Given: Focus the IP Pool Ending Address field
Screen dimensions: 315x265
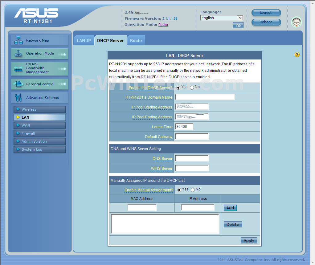Looking at the screenshot, I should 192,116.
